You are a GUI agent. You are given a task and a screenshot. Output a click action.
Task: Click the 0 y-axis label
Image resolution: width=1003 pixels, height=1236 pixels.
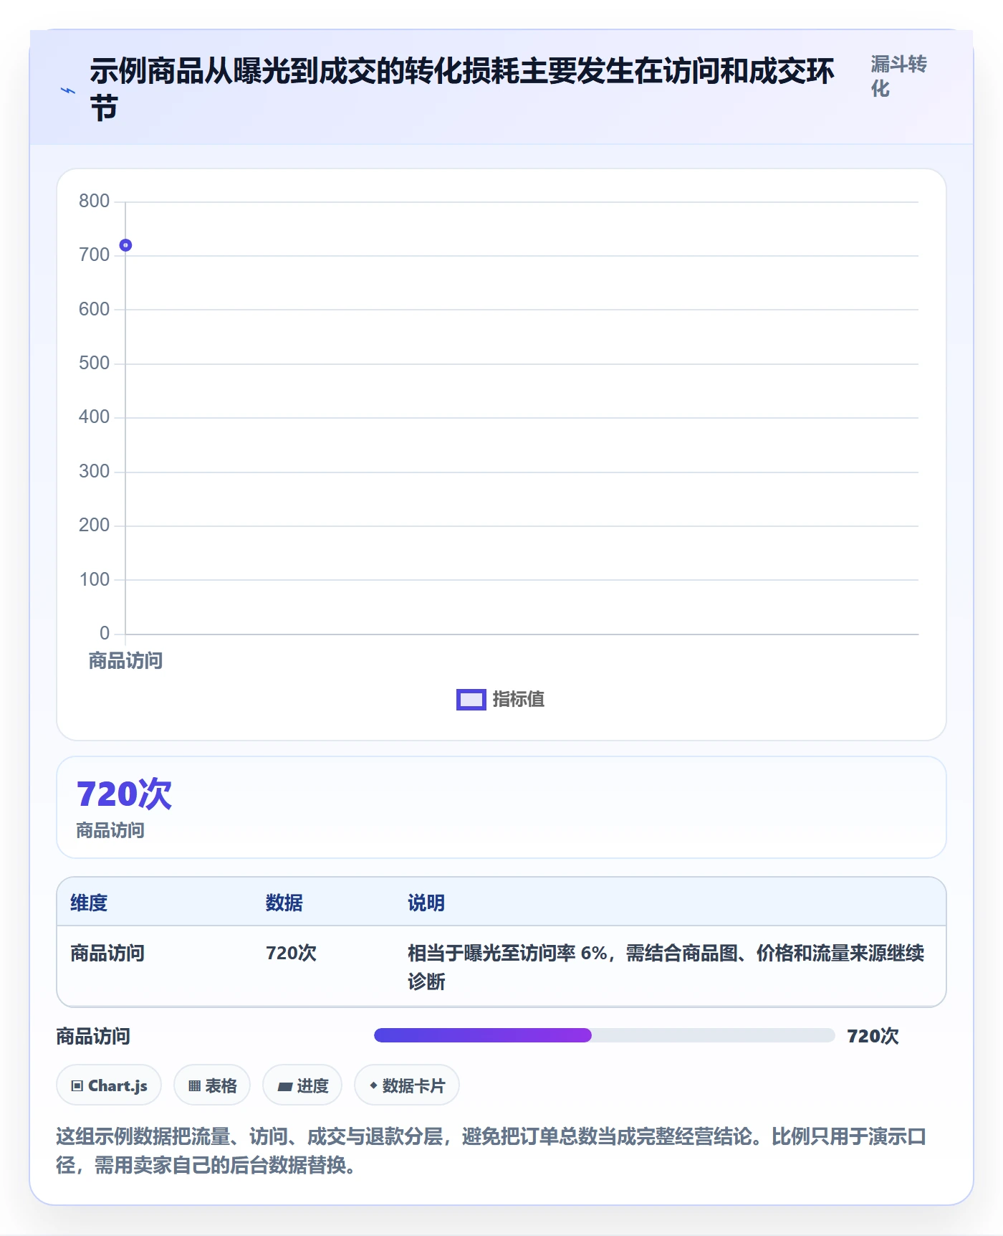[x=105, y=633]
